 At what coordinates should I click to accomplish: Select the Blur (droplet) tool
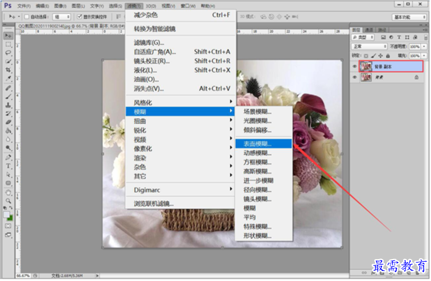tap(8, 139)
